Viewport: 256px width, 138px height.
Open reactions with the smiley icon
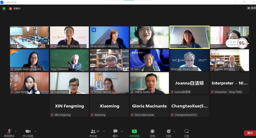(x=169, y=131)
